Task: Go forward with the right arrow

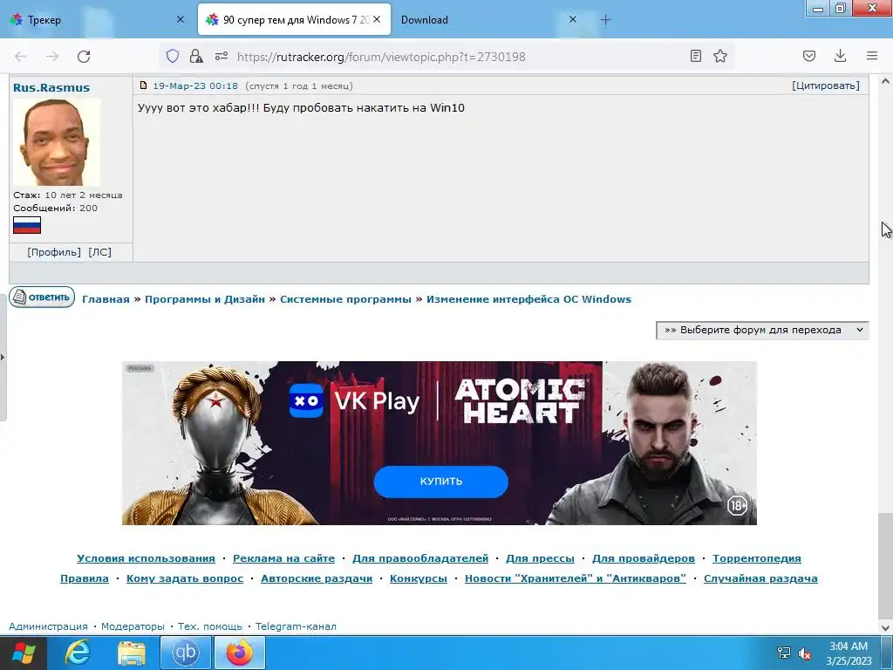Action: point(52,57)
